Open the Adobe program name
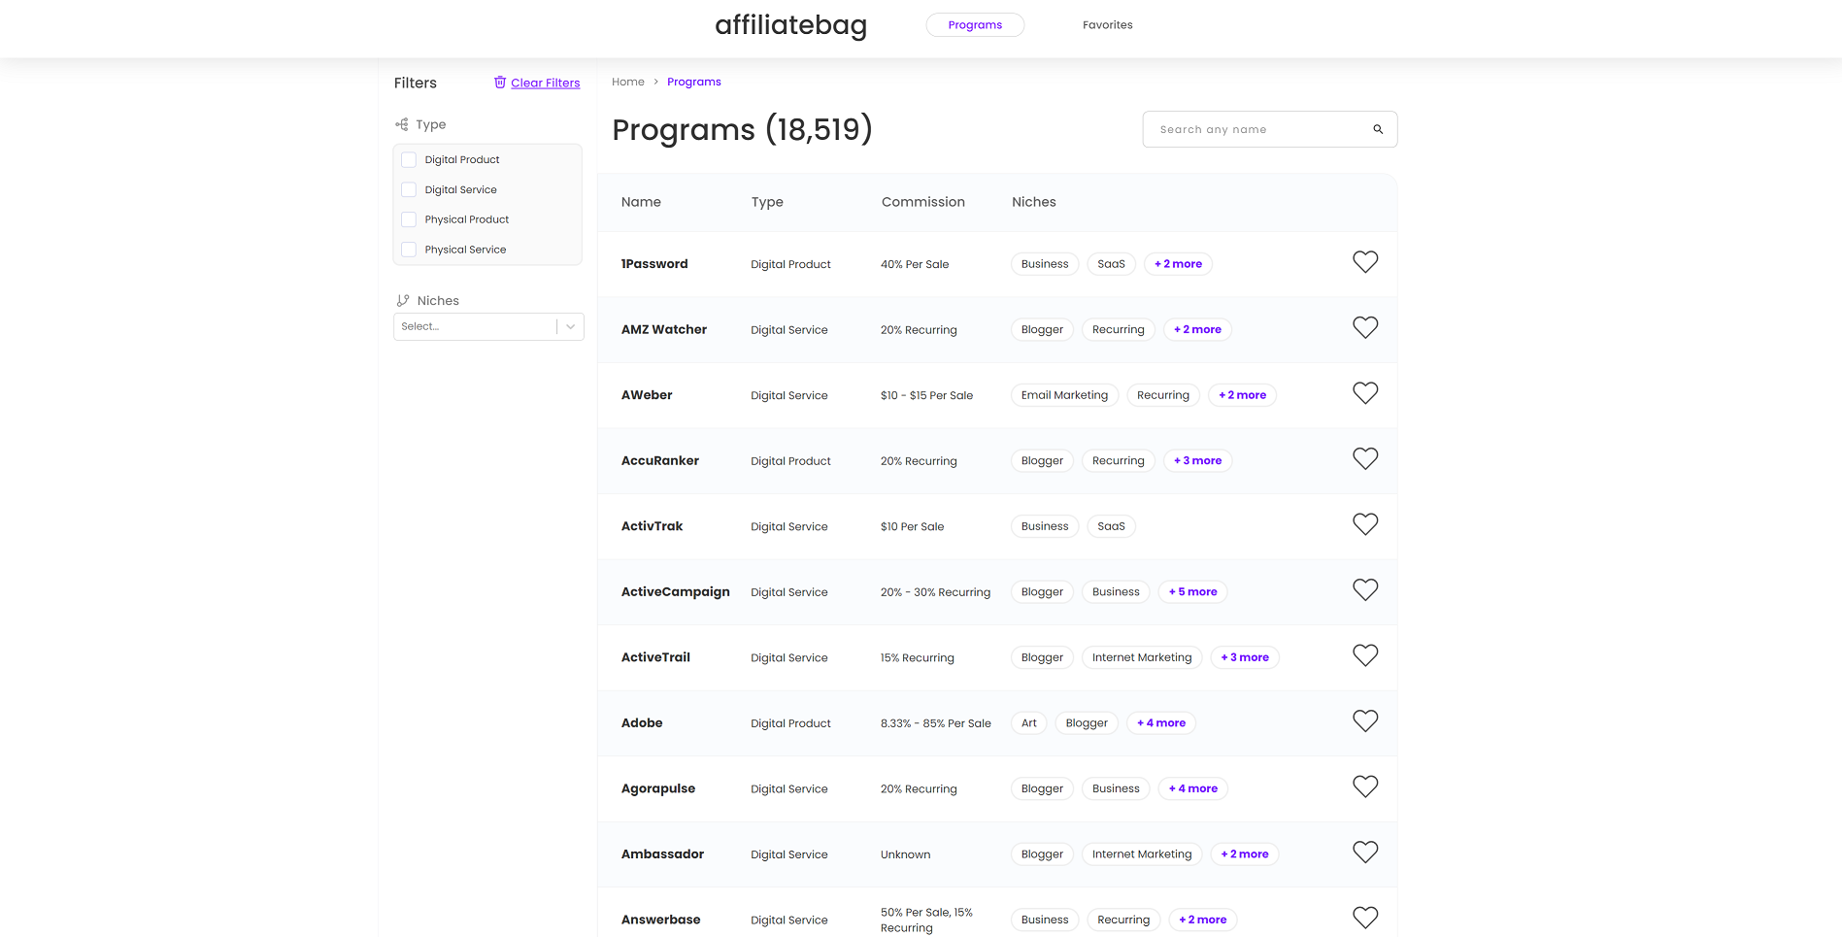Screen dimensions: 1842x937 point(642,723)
